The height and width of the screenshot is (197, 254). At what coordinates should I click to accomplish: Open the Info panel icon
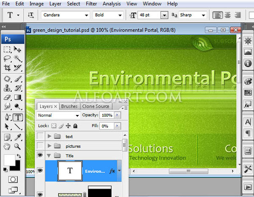pyautogui.click(x=248, y=63)
